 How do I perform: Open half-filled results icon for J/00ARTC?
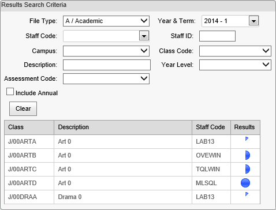tap(248, 169)
